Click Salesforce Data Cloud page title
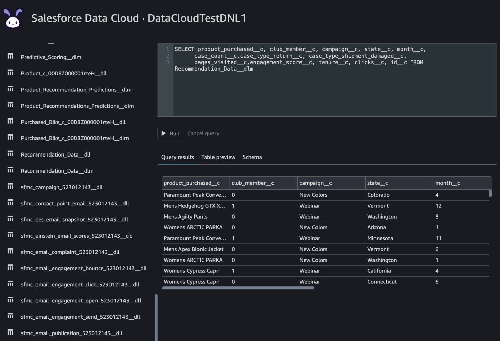The height and width of the screenshot is (341, 500). pos(139,18)
